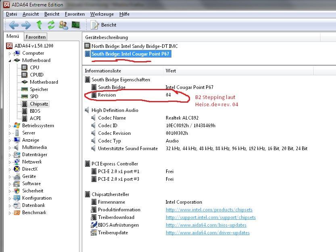Refresh using the green circular arrows icon

(x=51, y=25)
